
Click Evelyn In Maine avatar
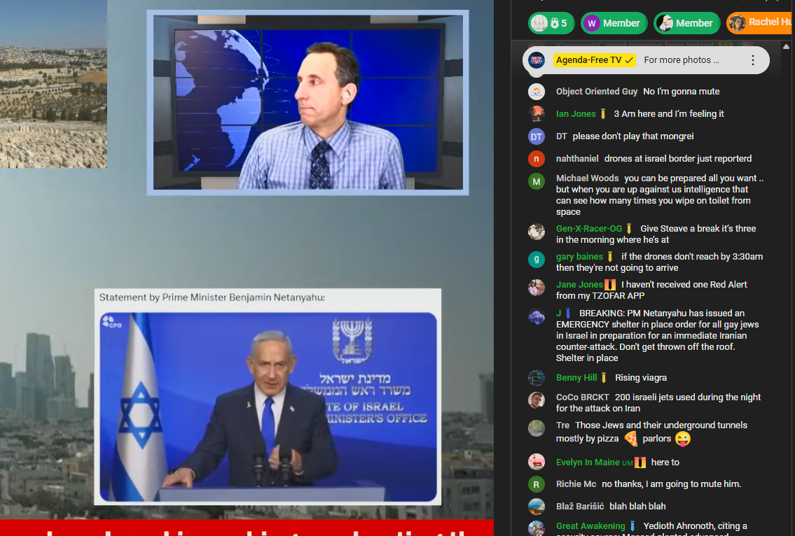537,462
